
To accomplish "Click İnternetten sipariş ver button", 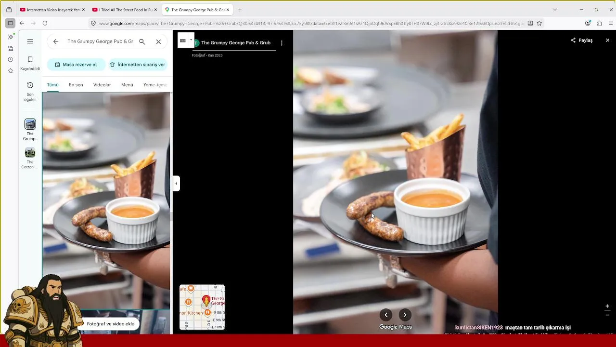I will click(138, 65).
